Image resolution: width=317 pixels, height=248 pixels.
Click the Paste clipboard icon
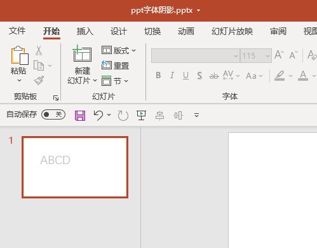coord(20,55)
